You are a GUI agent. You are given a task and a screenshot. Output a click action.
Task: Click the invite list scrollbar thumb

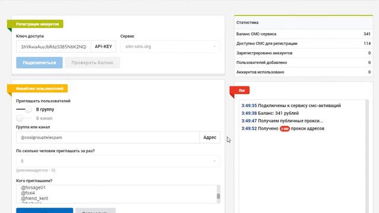click(219, 196)
